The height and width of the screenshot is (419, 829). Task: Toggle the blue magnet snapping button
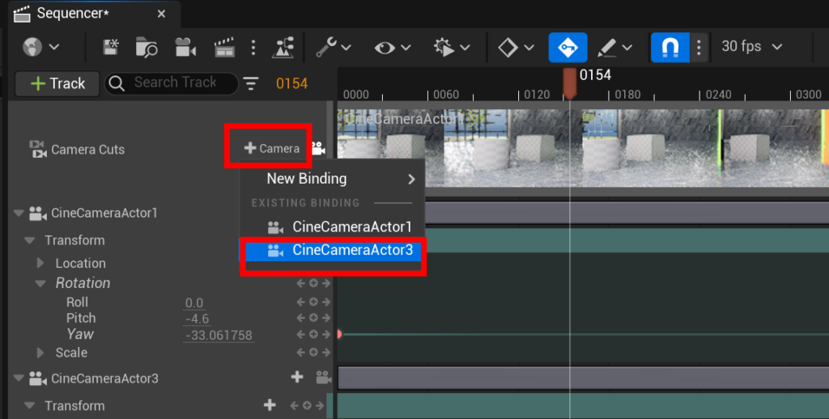click(670, 47)
